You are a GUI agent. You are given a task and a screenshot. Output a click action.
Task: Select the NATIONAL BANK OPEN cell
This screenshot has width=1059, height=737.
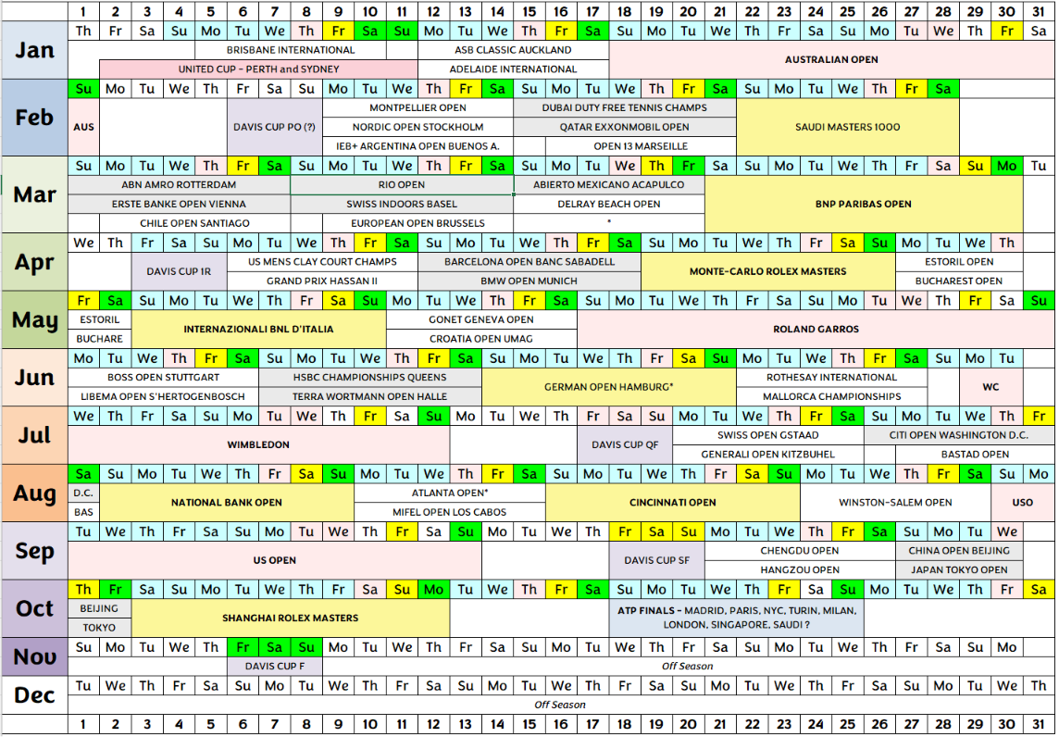point(227,503)
